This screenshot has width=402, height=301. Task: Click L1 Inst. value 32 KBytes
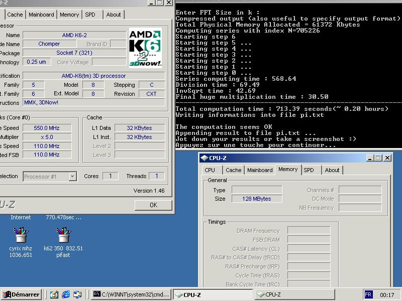[x=140, y=137]
